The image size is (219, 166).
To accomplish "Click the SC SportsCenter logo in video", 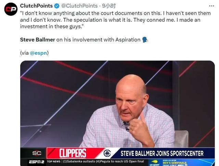I will (37, 153).
